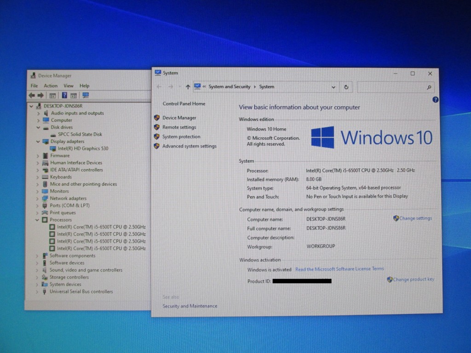471x353 pixels.
Task: Open Control Panel Home link
Action: pos(184,103)
